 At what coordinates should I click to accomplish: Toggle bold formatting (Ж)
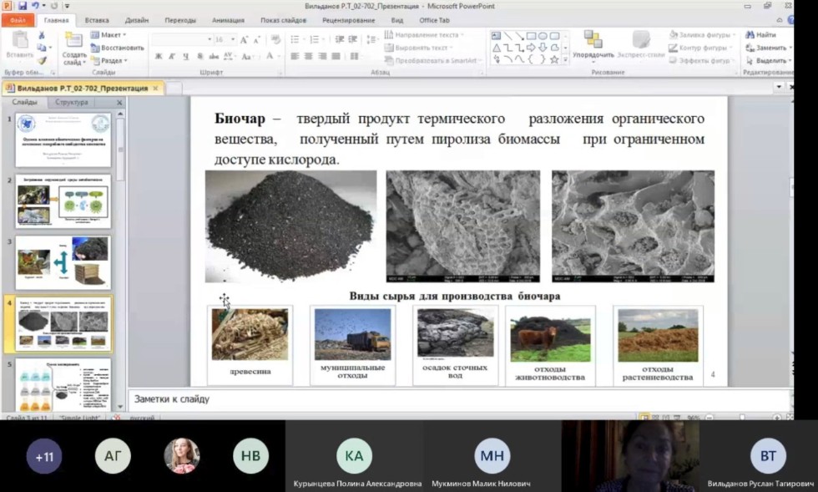tap(159, 57)
